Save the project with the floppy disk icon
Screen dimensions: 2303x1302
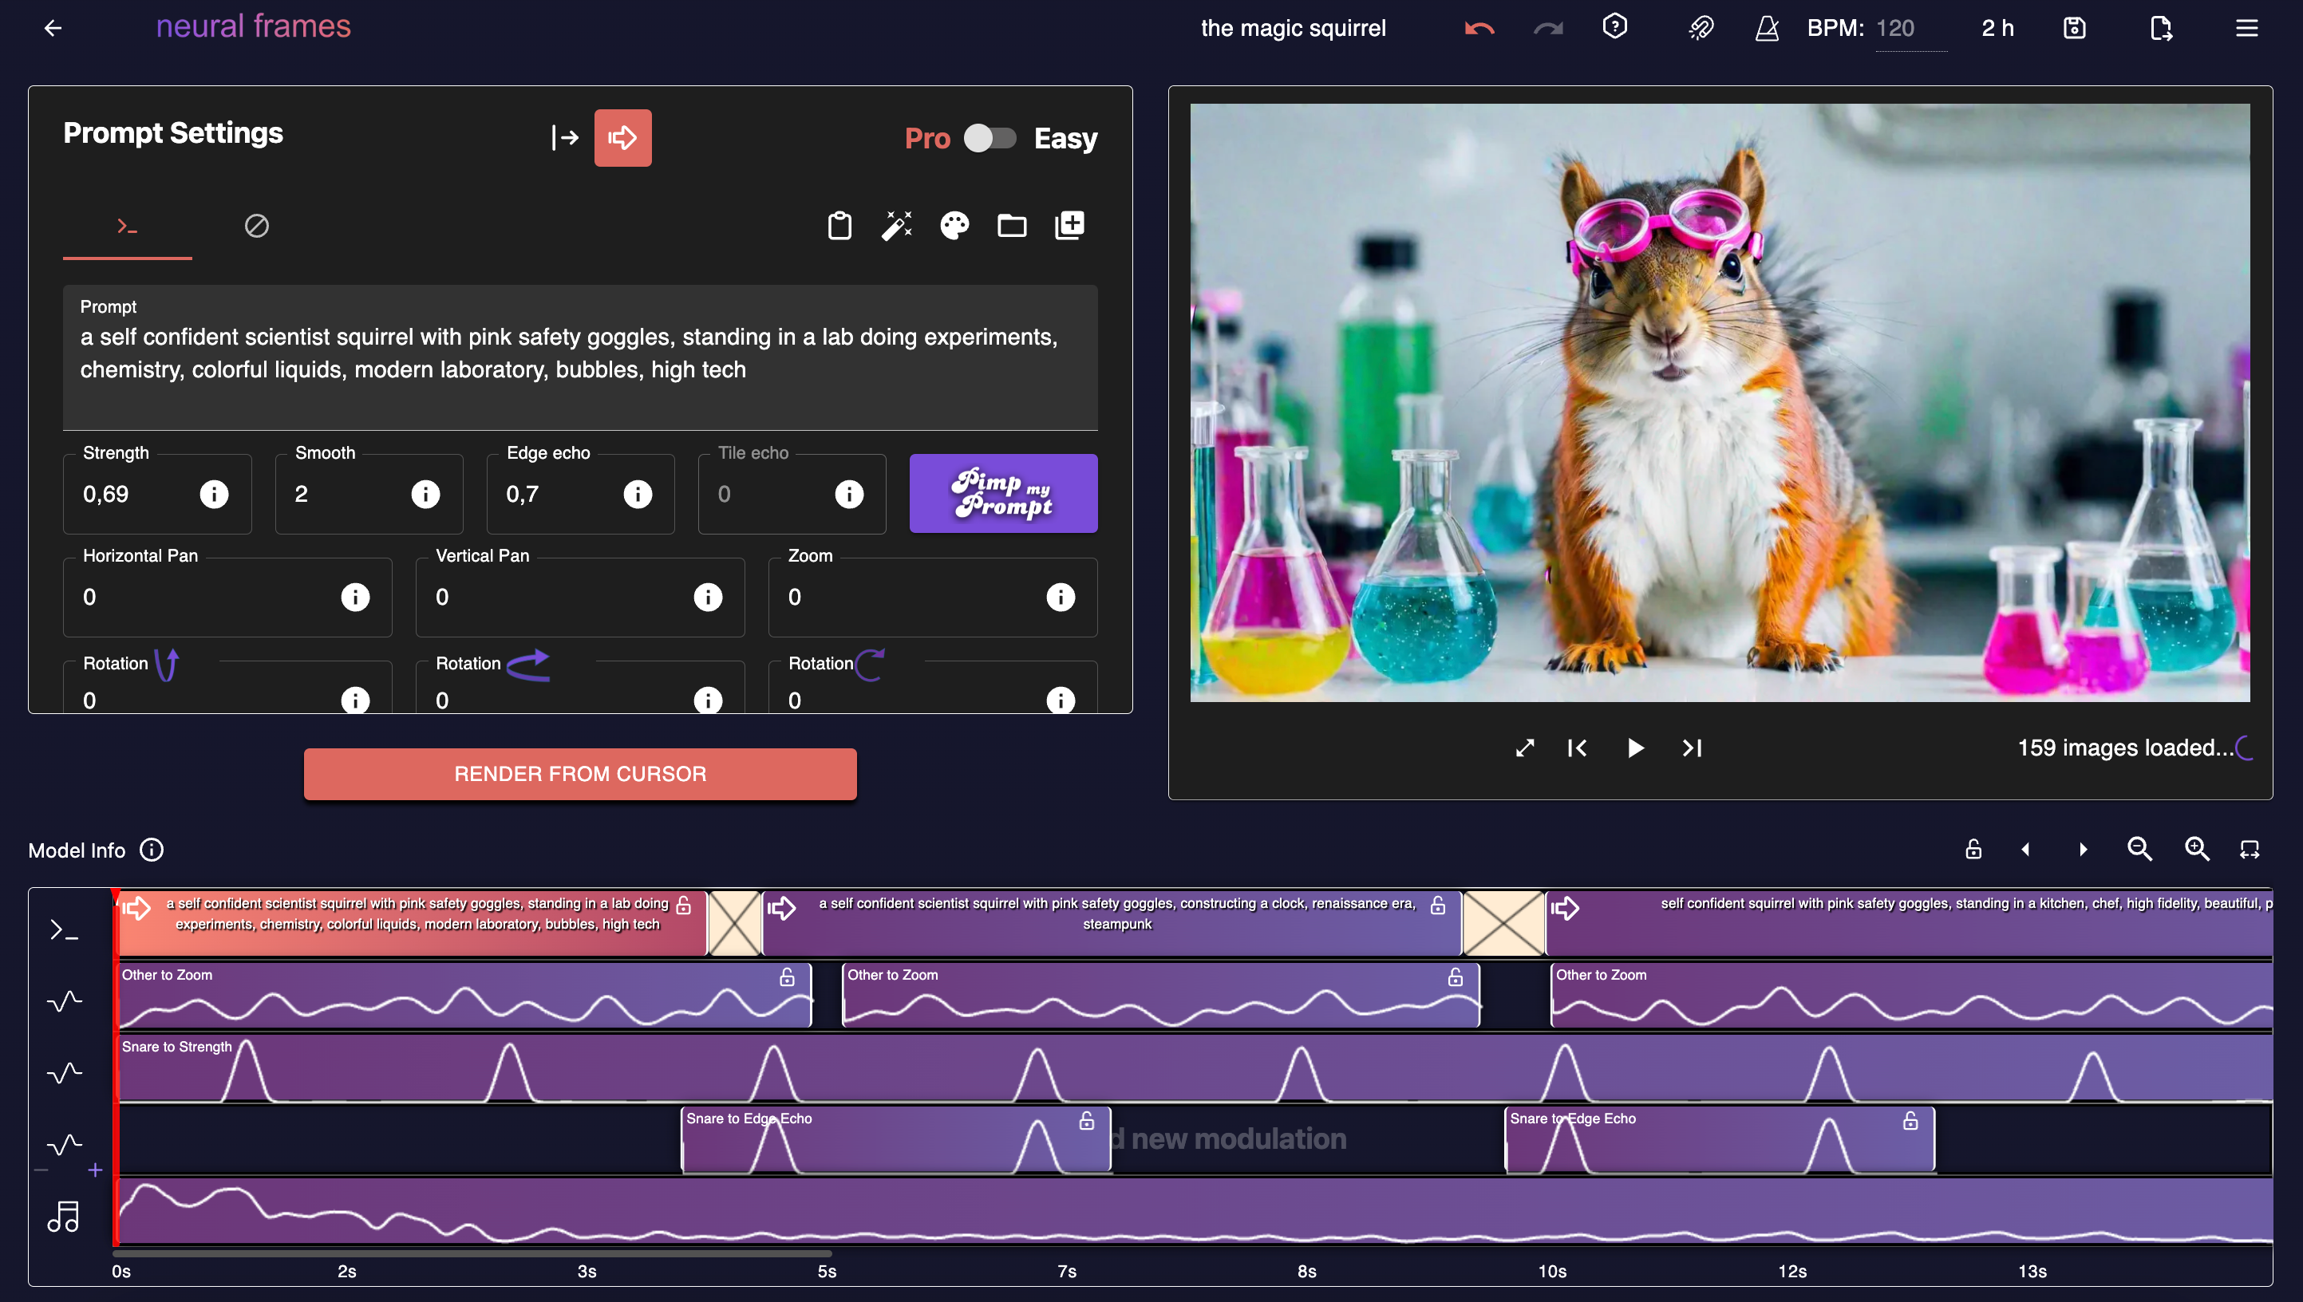click(x=2074, y=28)
